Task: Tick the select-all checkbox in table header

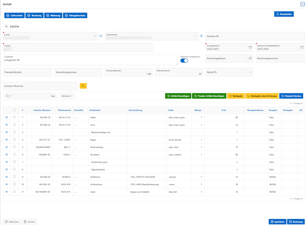Action: point(14,110)
